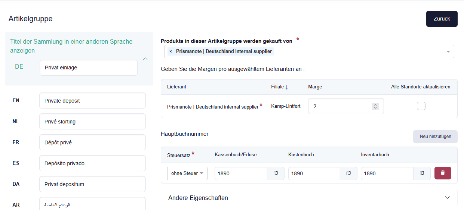Delete the ledger row with trash icon
Screen dimensions: 464x210
point(443,173)
